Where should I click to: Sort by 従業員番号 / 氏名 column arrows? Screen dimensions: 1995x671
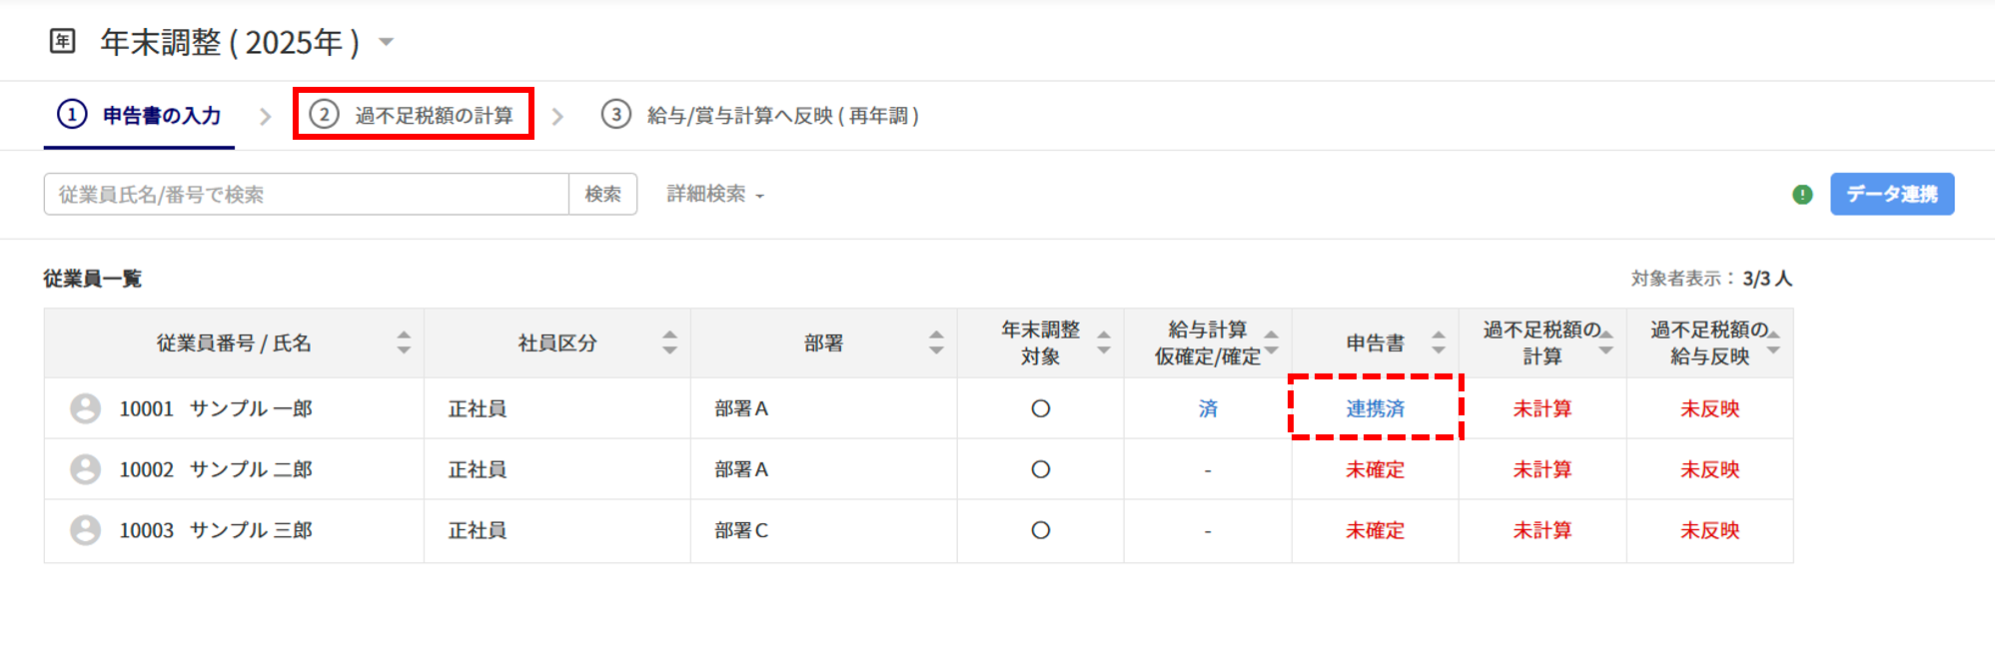[404, 343]
